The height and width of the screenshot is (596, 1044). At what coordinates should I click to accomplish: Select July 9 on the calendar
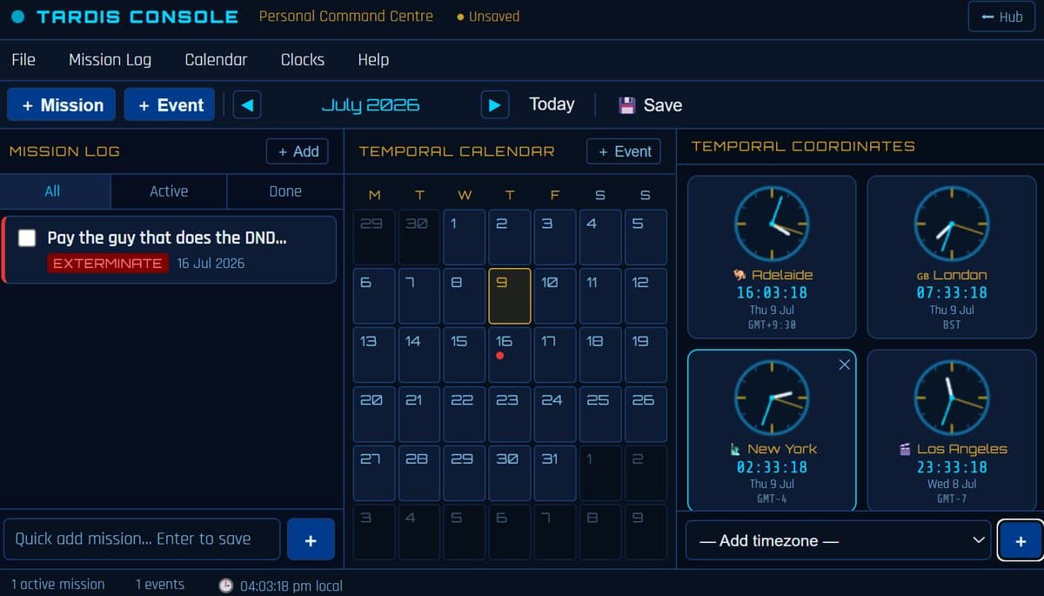click(x=510, y=296)
